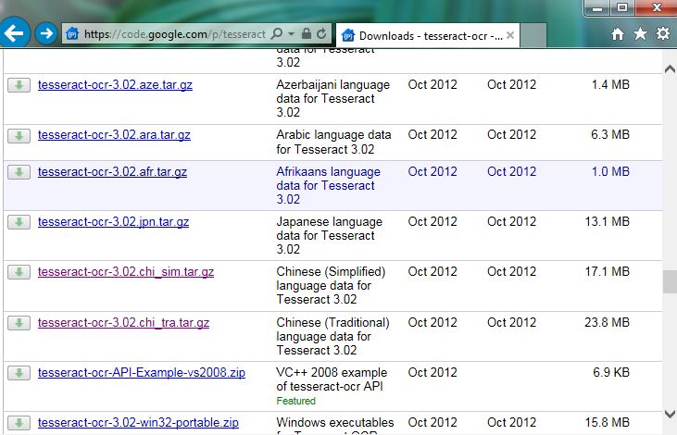Minimize the browser window

click(x=597, y=7)
